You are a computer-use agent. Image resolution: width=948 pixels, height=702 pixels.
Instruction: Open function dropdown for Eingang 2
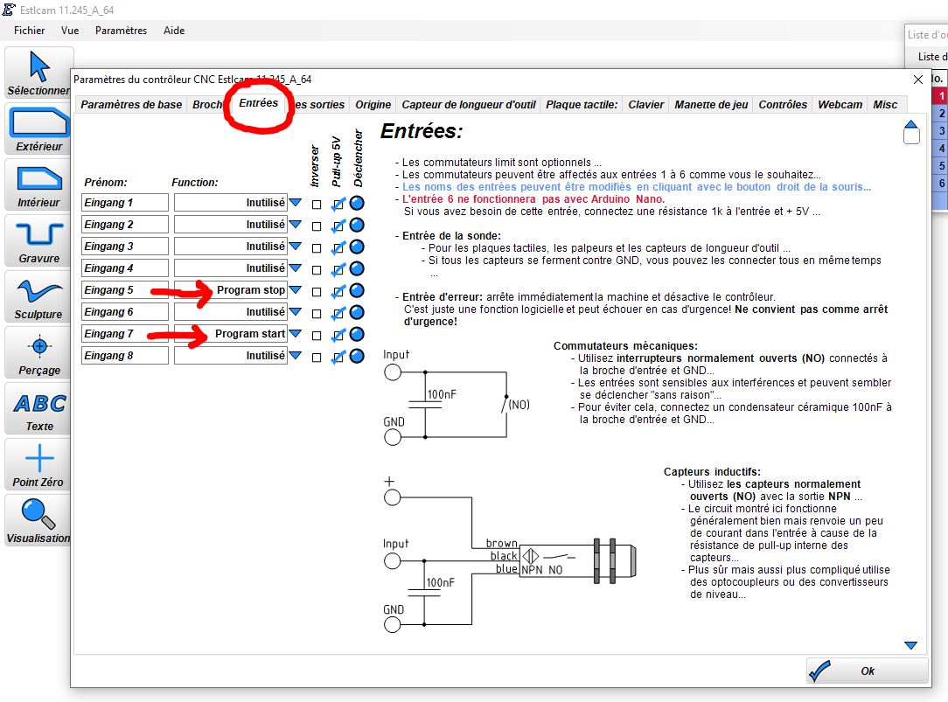(295, 224)
